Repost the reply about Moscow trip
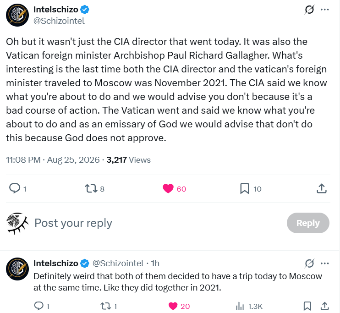 click(x=105, y=306)
